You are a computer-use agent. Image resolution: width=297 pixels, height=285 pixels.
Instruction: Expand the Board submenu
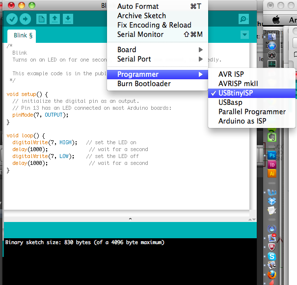pyautogui.click(x=158, y=50)
